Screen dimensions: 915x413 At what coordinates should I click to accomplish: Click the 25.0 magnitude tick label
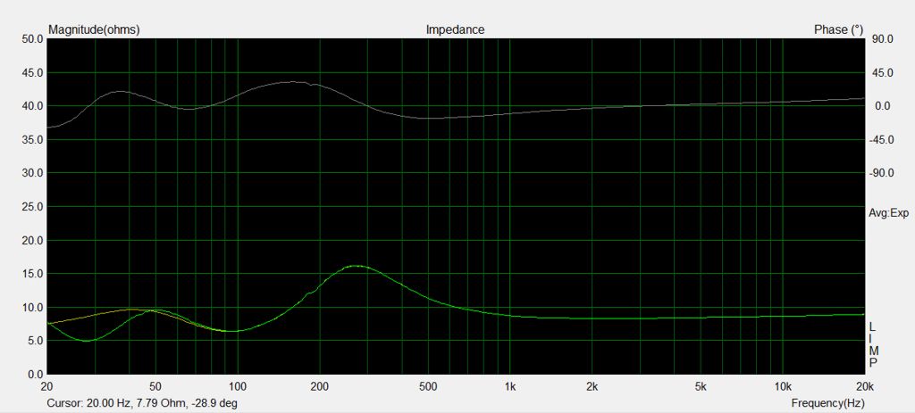[x=32, y=207]
